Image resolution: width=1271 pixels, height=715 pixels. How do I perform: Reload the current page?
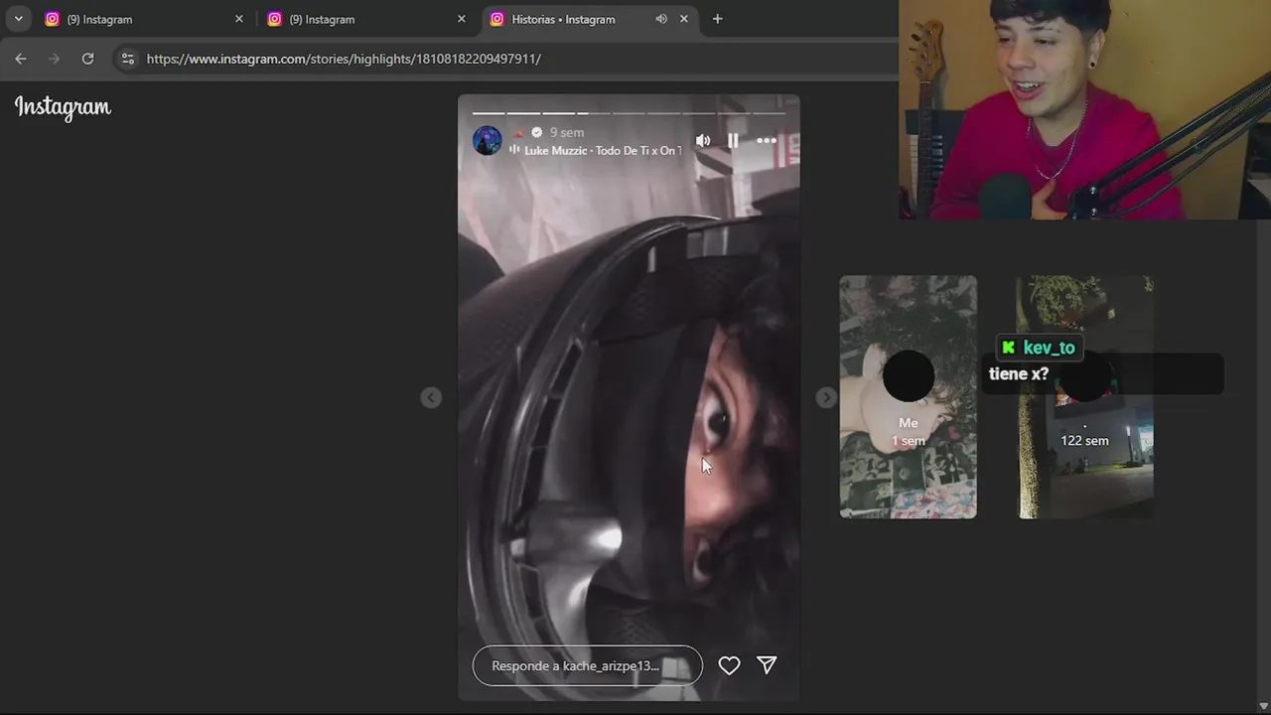pyautogui.click(x=87, y=59)
